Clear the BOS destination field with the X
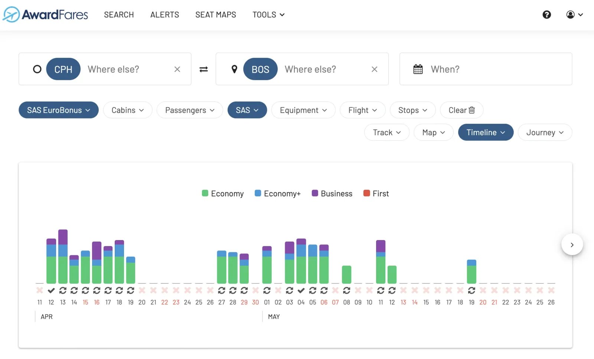594x359 pixels. [x=374, y=69]
